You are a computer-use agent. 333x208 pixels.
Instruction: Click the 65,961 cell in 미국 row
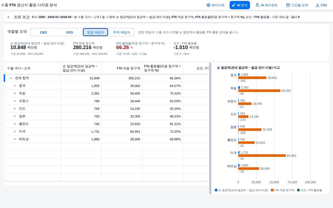tap(122, 131)
